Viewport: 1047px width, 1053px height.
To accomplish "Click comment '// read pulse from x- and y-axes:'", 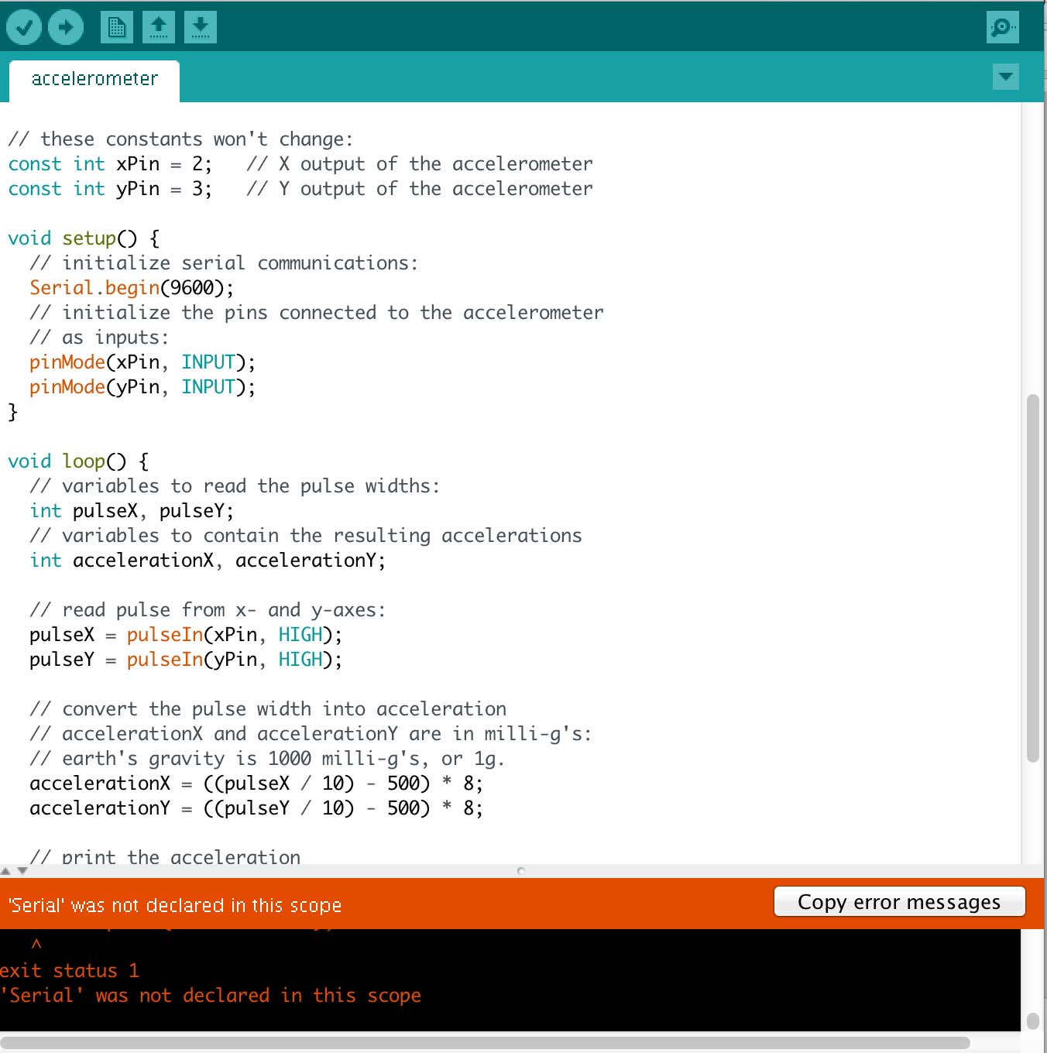I will (x=208, y=610).
